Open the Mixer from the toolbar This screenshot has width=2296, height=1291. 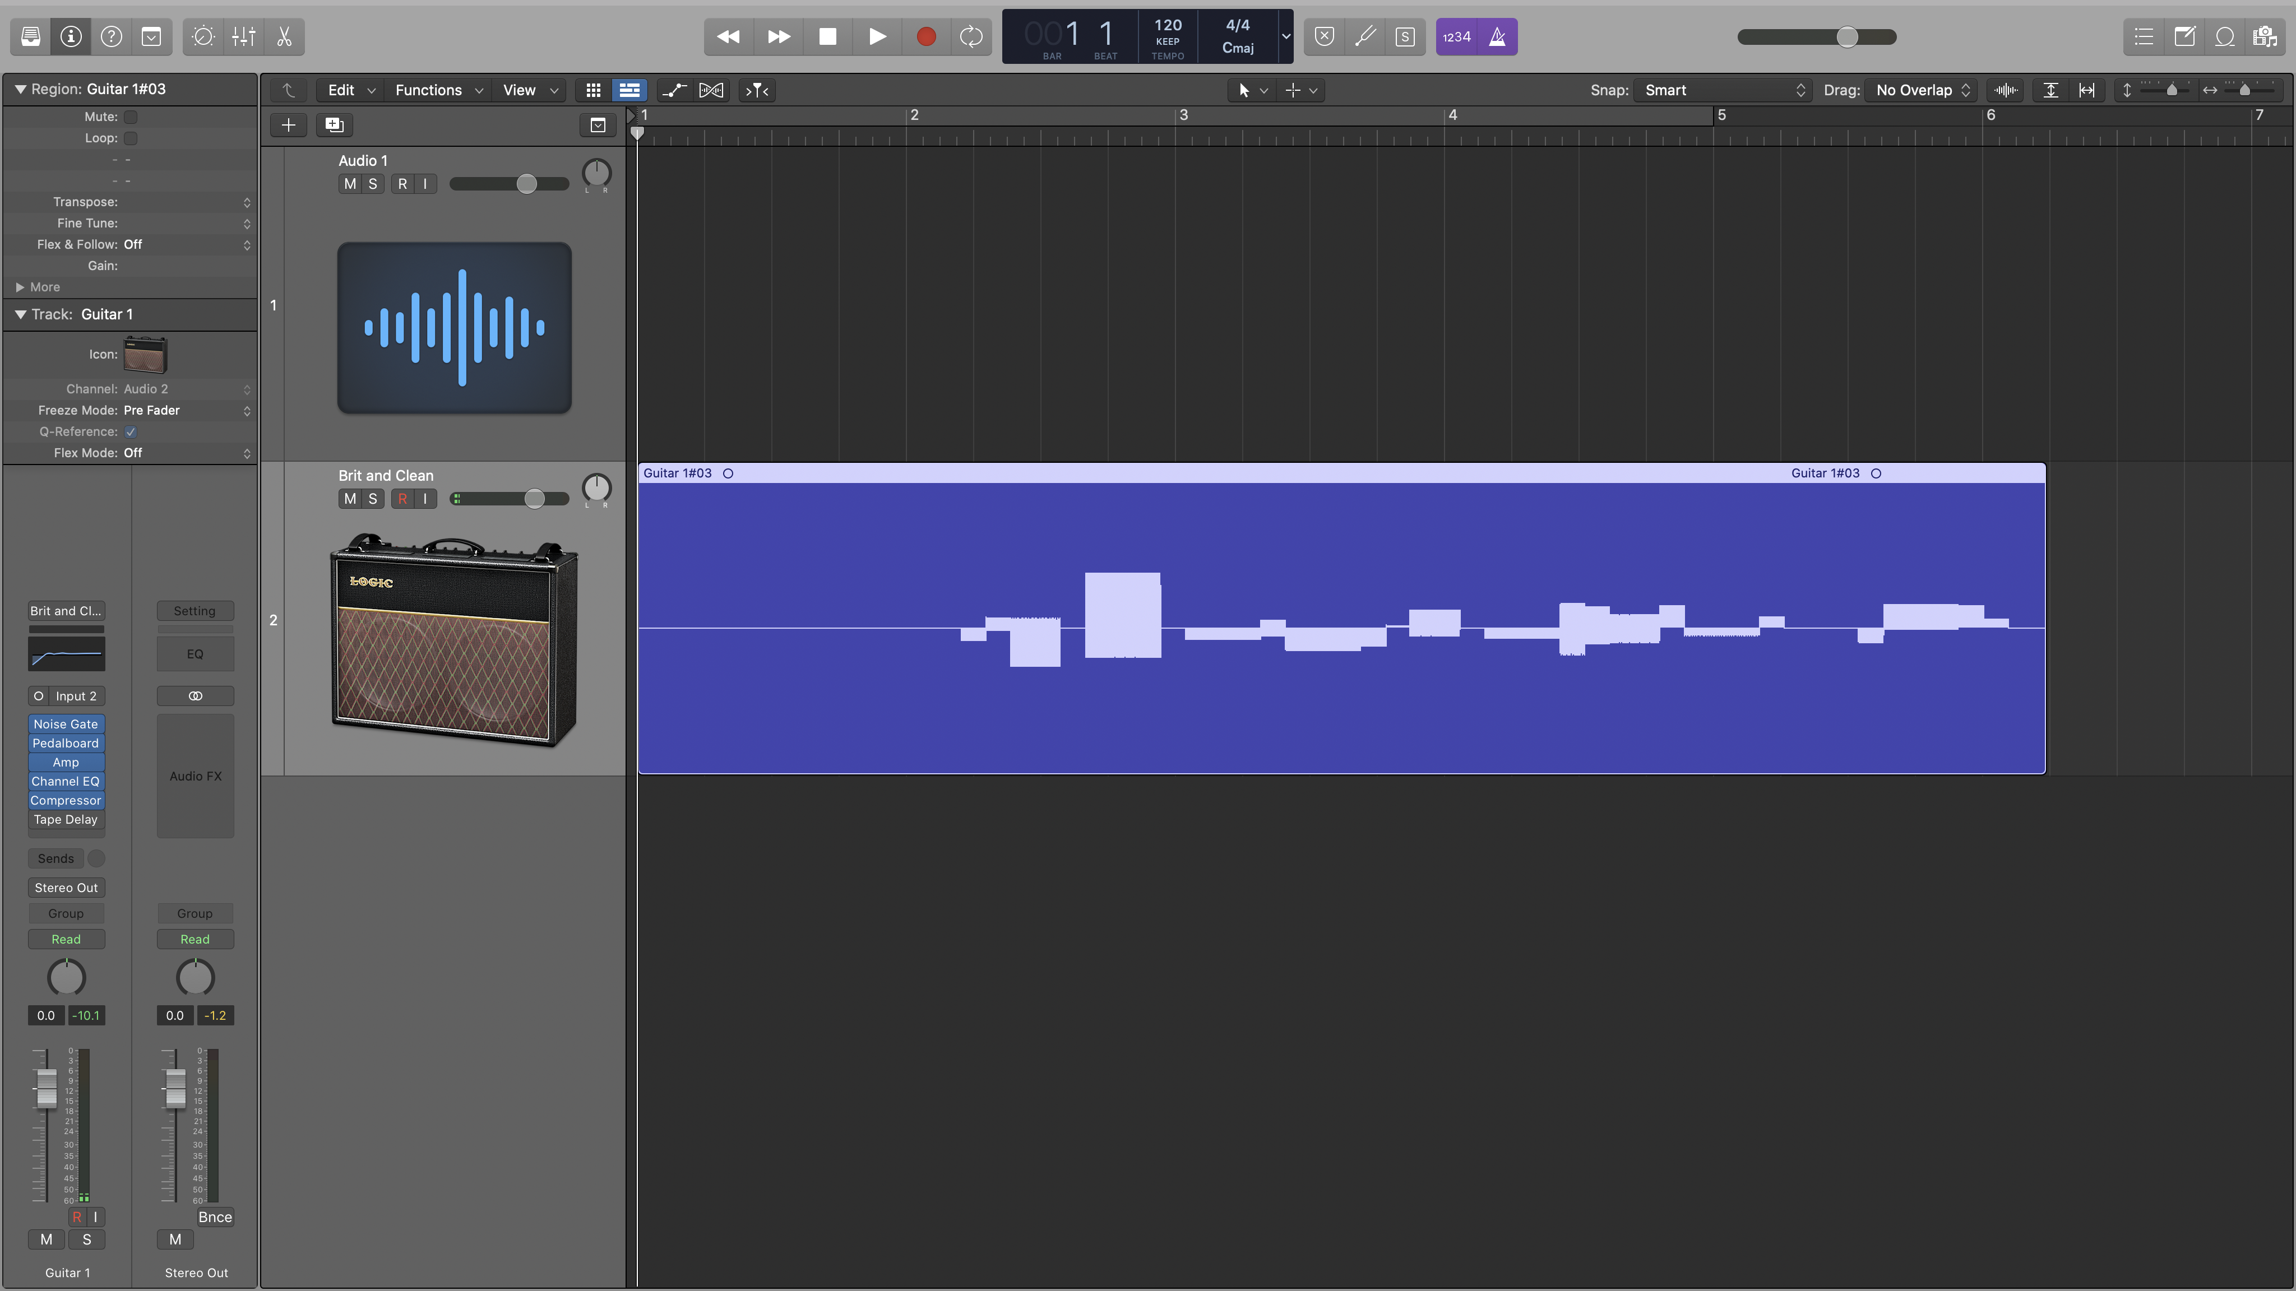point(243,36)
